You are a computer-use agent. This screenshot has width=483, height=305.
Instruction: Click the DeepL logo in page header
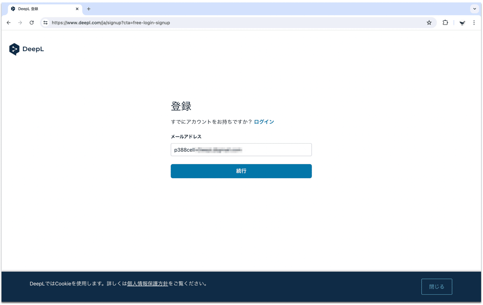click(26, 49)
